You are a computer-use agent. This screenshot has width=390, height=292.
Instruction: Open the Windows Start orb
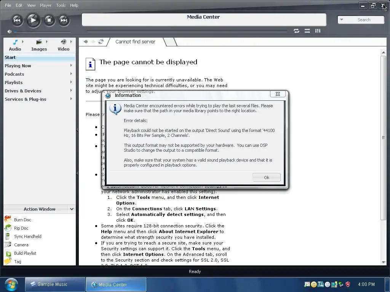point(11,284)
